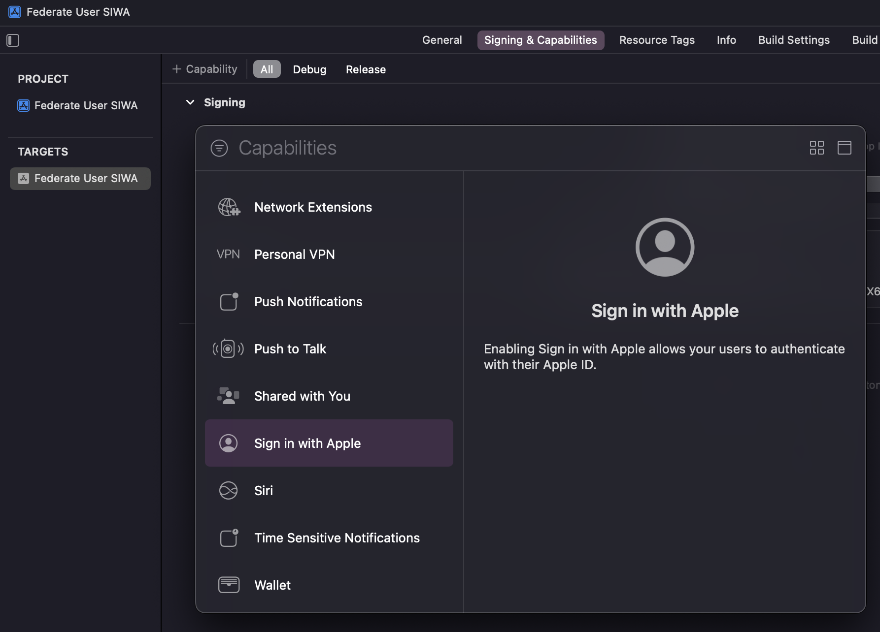Click the Siri capability icon

coord(228,490)
